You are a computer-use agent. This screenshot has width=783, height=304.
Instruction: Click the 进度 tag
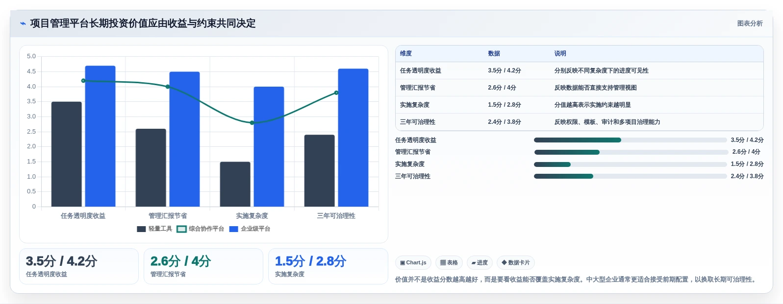pyautogui.click(x=480, y=263)
